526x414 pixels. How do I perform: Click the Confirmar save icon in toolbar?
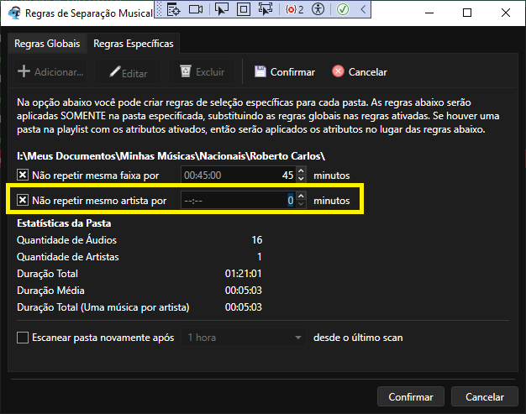pyautogui.click(x=260, y=72)
